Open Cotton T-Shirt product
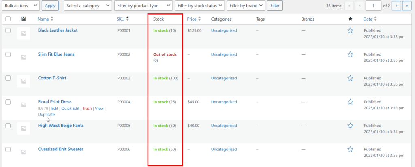This screenshot has height=167, width=415. (x=52, y=78)
